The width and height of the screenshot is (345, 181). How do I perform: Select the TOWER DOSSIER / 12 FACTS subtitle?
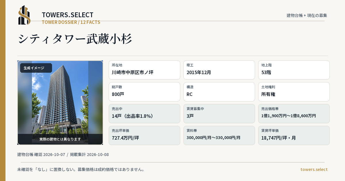click(71, 22)
